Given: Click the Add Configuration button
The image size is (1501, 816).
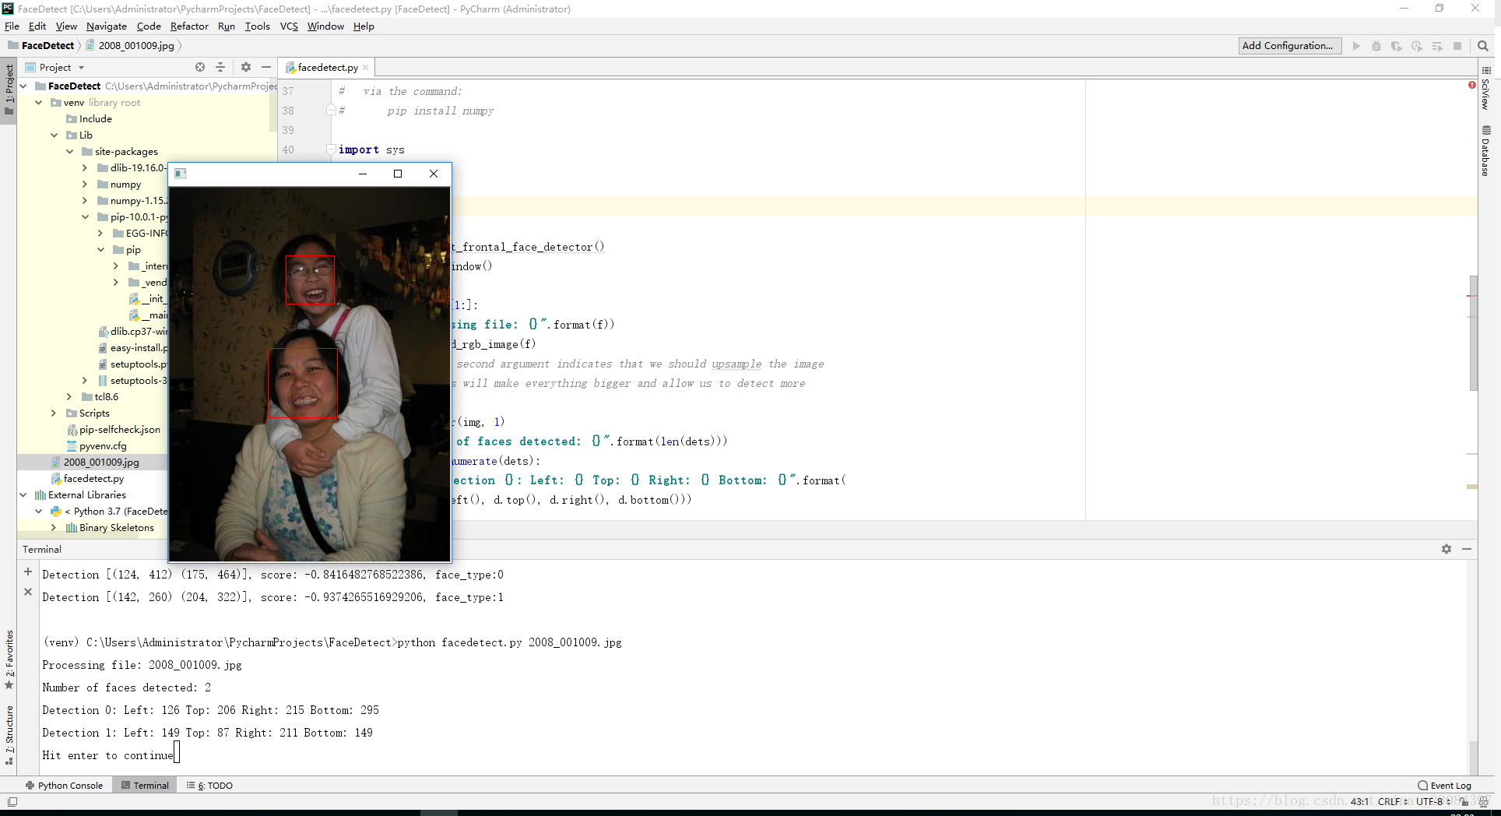Looking at the screenshot, I should (x=1289, y=46).
